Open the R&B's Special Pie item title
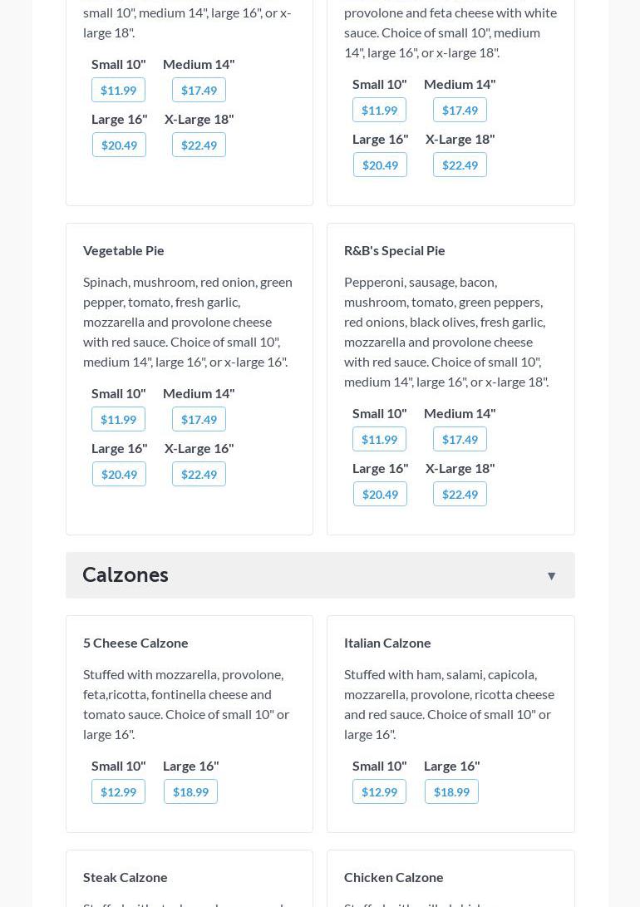Image resolution: width=640 pixels, height=907 pixels. pos(395,250)
